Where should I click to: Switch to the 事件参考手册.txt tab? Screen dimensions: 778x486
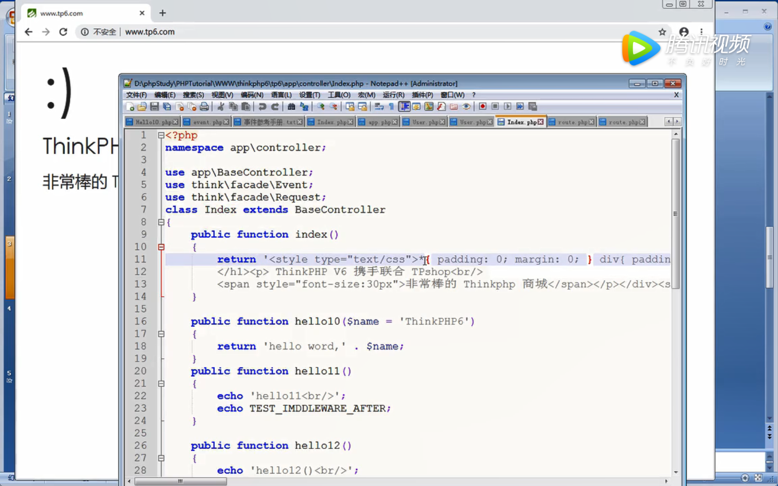tap(269, 122)
